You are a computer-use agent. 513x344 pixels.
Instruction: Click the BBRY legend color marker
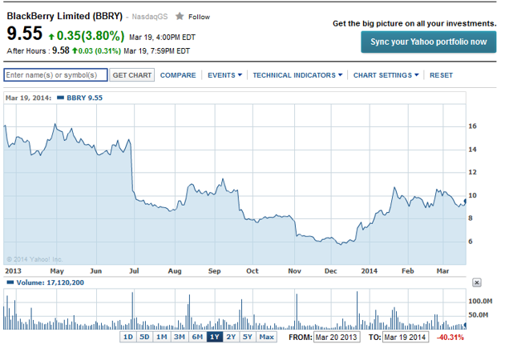(x=61, y=98)
